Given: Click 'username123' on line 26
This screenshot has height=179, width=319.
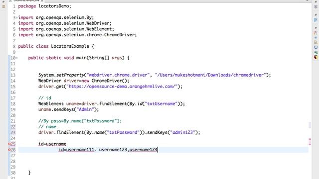Looking at the screenshot, I should [x=113, y=150].
